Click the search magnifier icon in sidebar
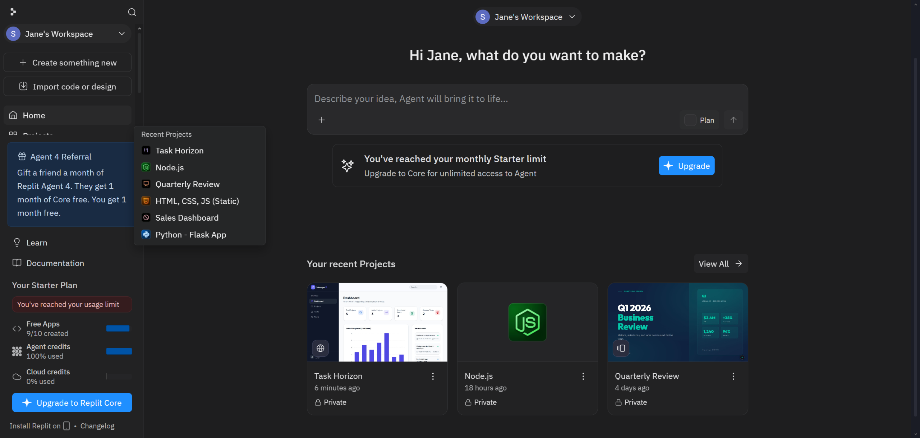Viewport: 920px width, 438px height. pos(132,12)
